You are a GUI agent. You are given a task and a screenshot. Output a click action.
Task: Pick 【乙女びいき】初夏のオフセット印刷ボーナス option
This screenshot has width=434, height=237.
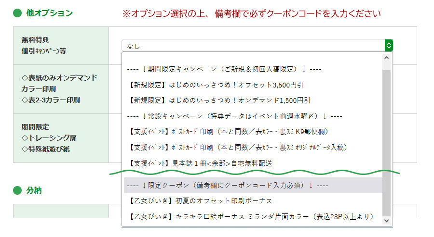tap(253, 201)
